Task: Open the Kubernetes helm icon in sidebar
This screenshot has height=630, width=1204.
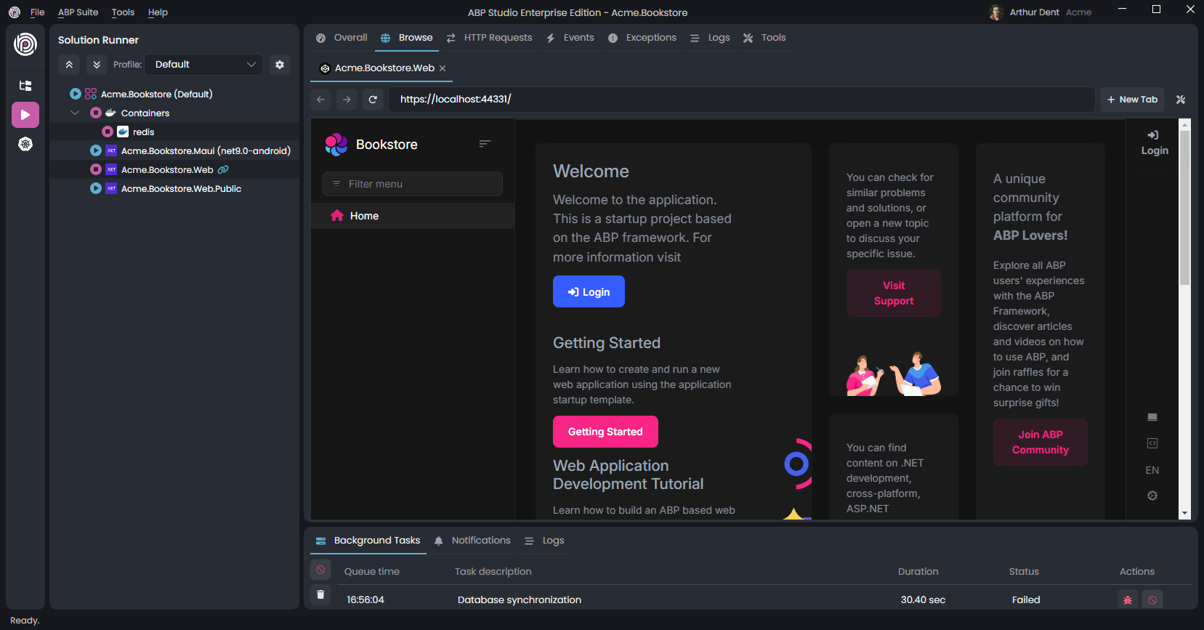Action: click(25, 144)
